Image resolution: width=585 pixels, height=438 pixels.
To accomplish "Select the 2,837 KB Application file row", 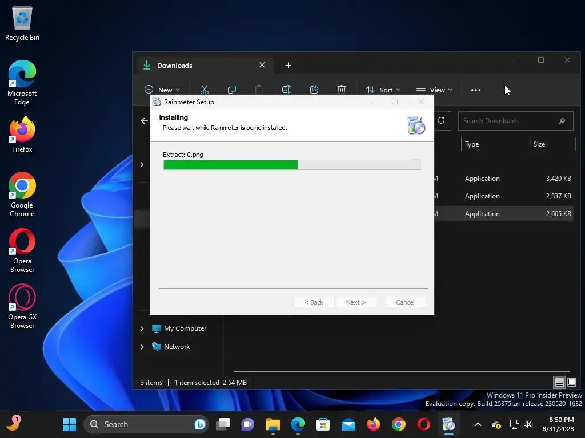I will 504,196.
